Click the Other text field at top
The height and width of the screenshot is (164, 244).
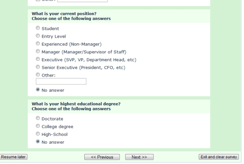(85, 1)
